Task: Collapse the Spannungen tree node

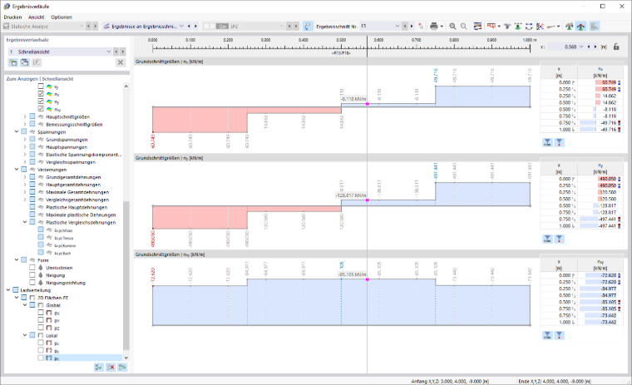Action: [17, 131]
